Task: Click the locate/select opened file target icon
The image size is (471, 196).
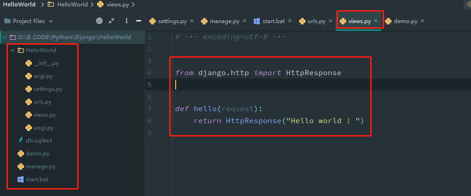Action: click(x=99, y=21)
